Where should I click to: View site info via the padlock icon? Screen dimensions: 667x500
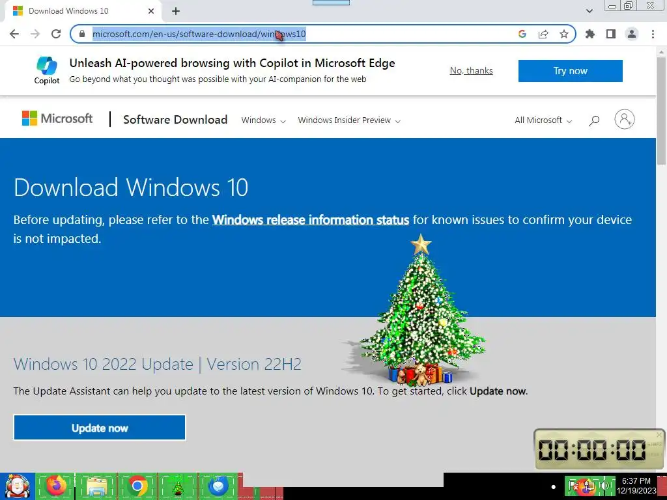click(82, 34)
